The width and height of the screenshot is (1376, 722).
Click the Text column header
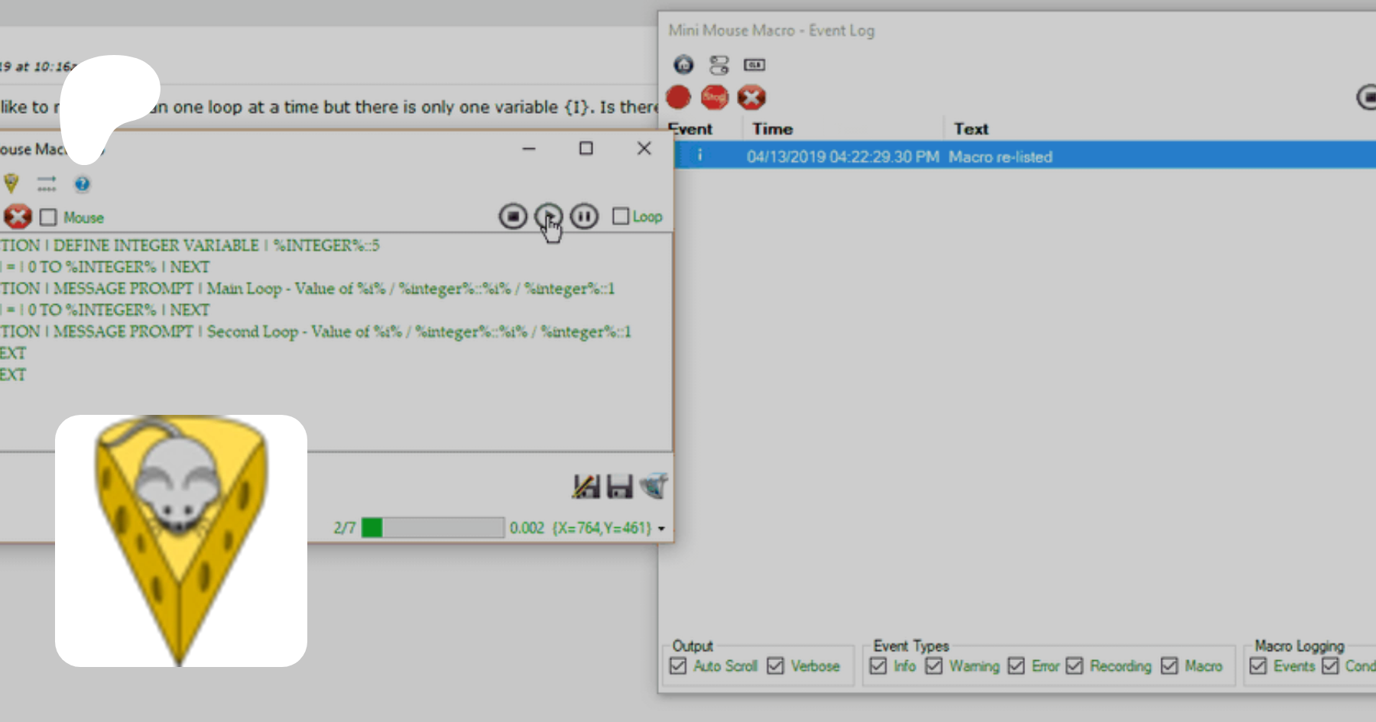coord(971,129)
